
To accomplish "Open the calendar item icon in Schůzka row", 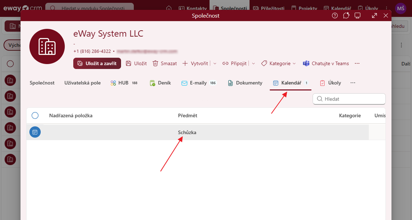I will click(35, 132).
